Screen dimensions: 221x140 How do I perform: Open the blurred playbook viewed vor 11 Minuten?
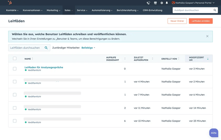point(52,107)
